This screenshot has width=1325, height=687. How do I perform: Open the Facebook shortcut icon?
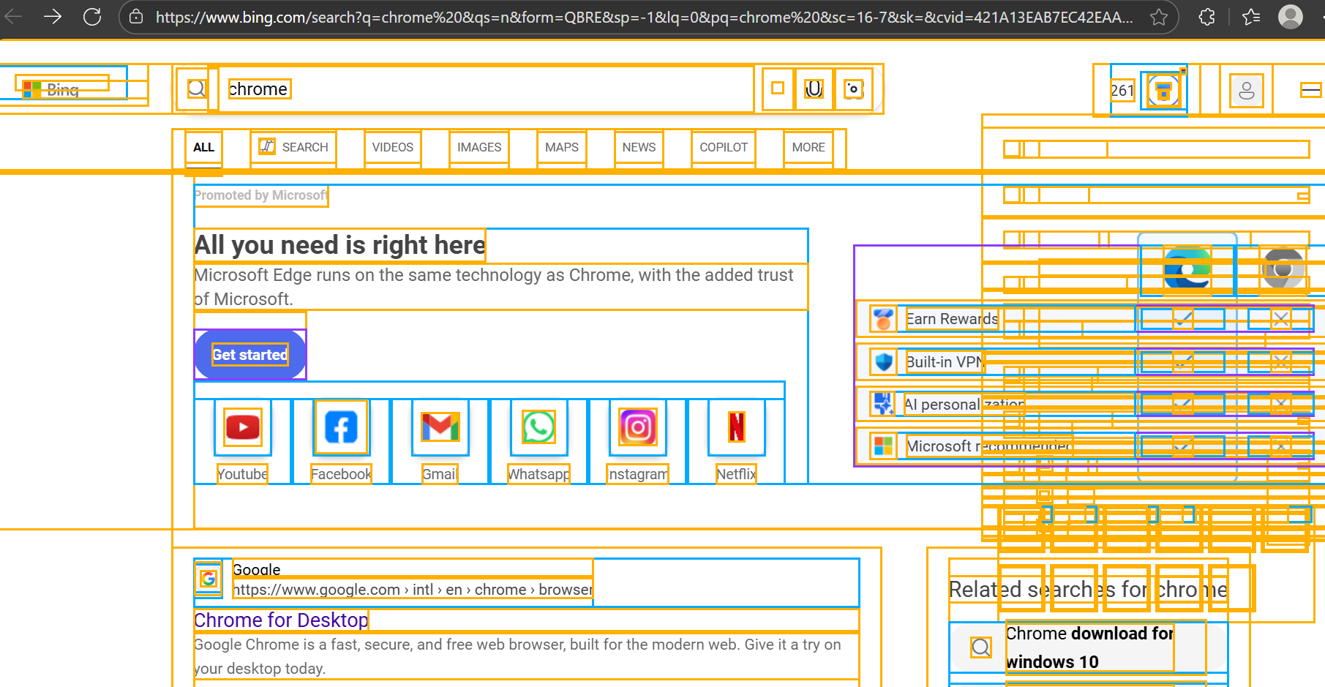[341, 427]
